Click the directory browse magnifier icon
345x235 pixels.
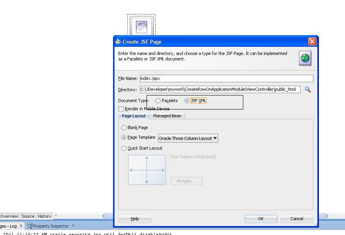[308, 89]
